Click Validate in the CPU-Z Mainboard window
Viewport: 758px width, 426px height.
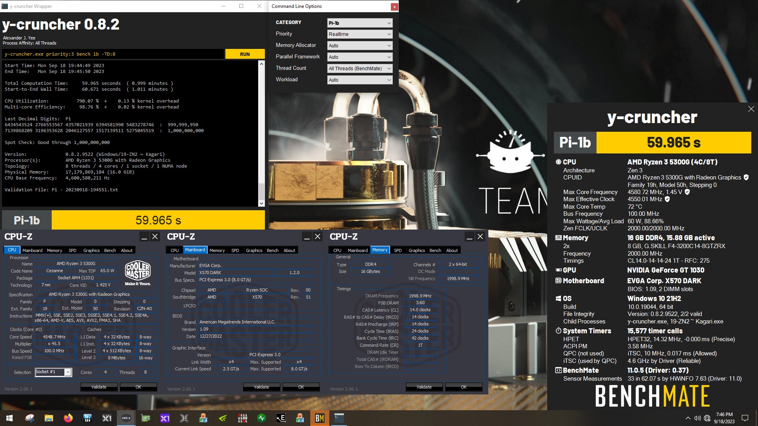pyautogui.click(x=261, y=387)
